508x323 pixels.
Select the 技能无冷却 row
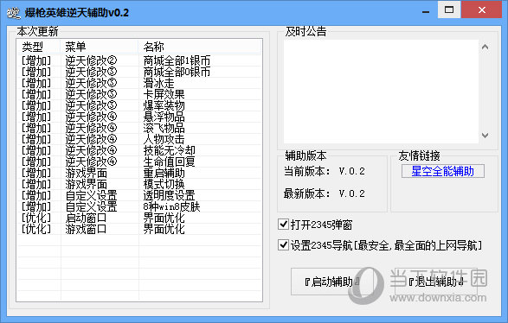[139, 150]
